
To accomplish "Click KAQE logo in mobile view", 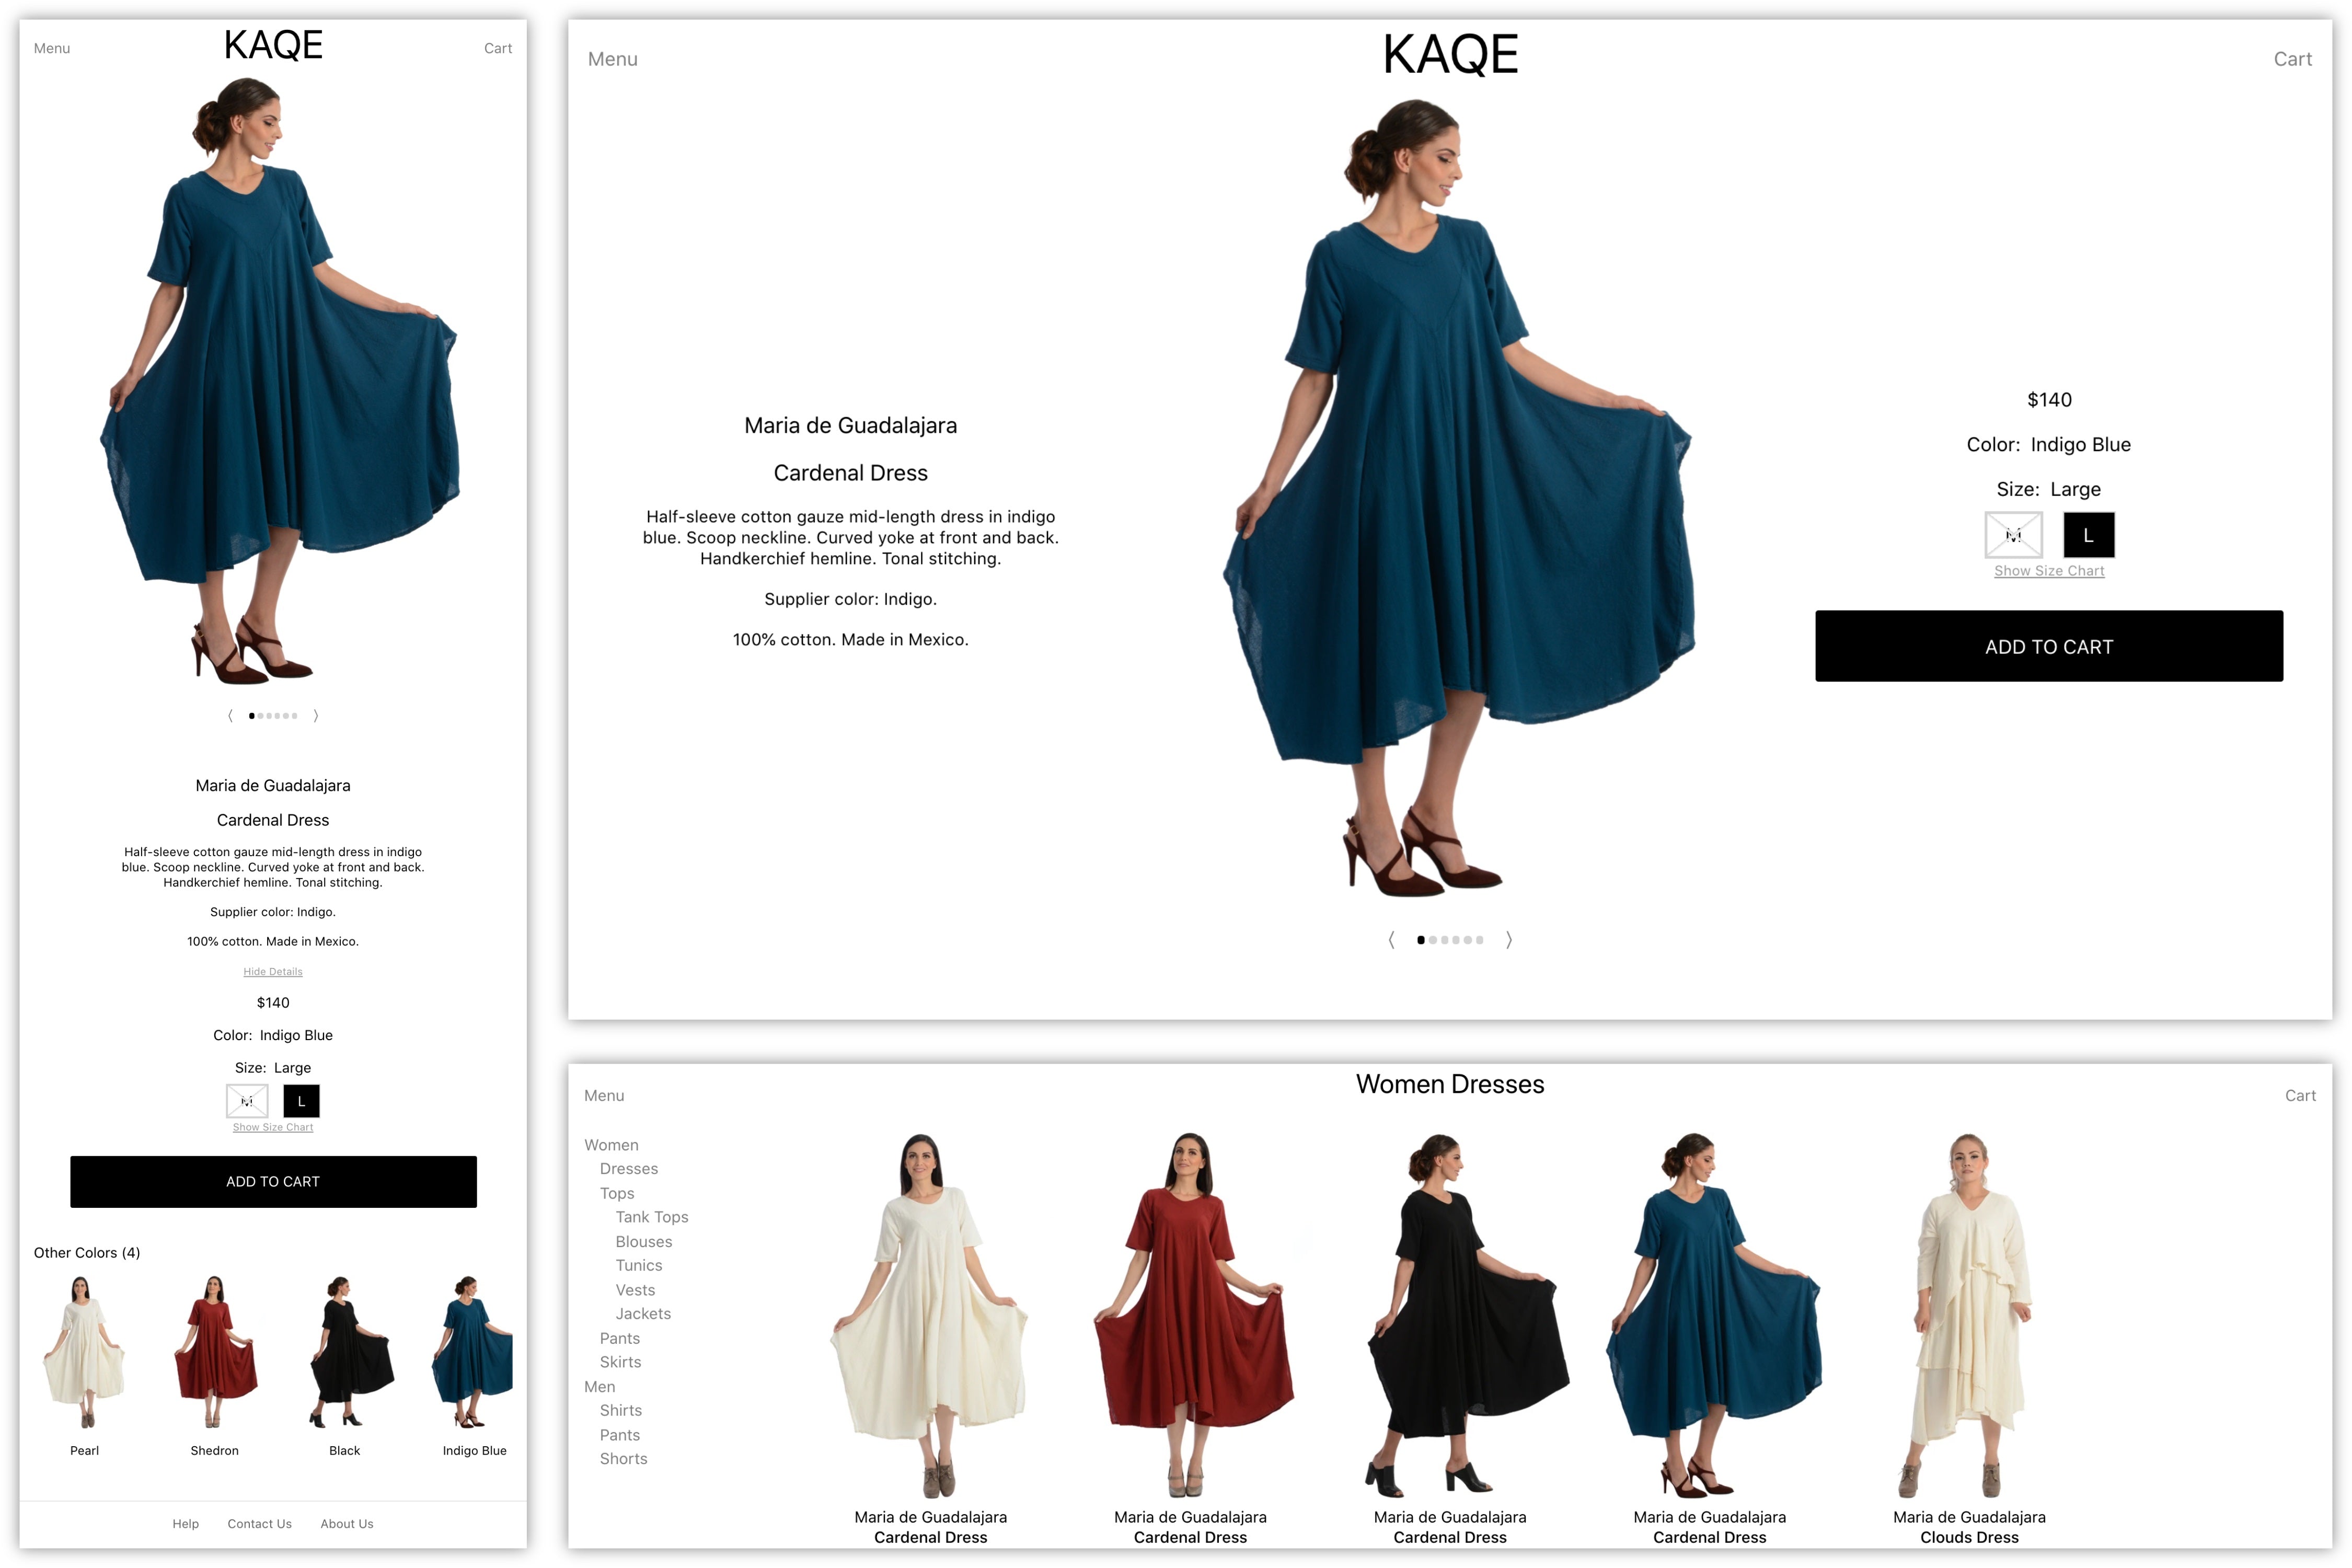I will click(x=273, y=45).
